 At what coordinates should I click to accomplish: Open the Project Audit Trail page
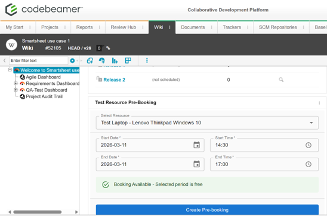pos(44,96)
